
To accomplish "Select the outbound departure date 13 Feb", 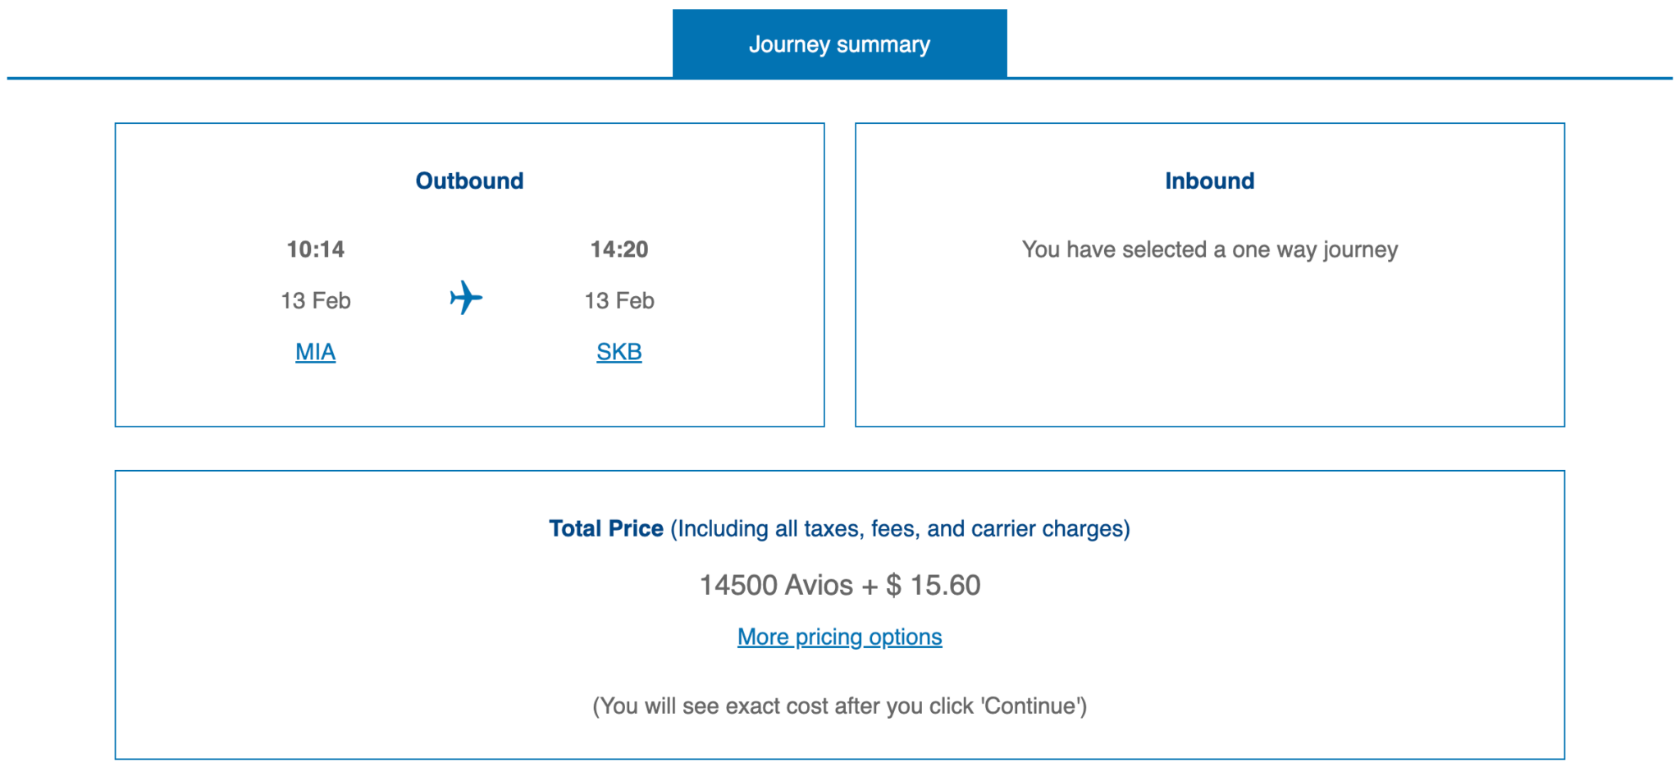I will [x=316, y=300].
